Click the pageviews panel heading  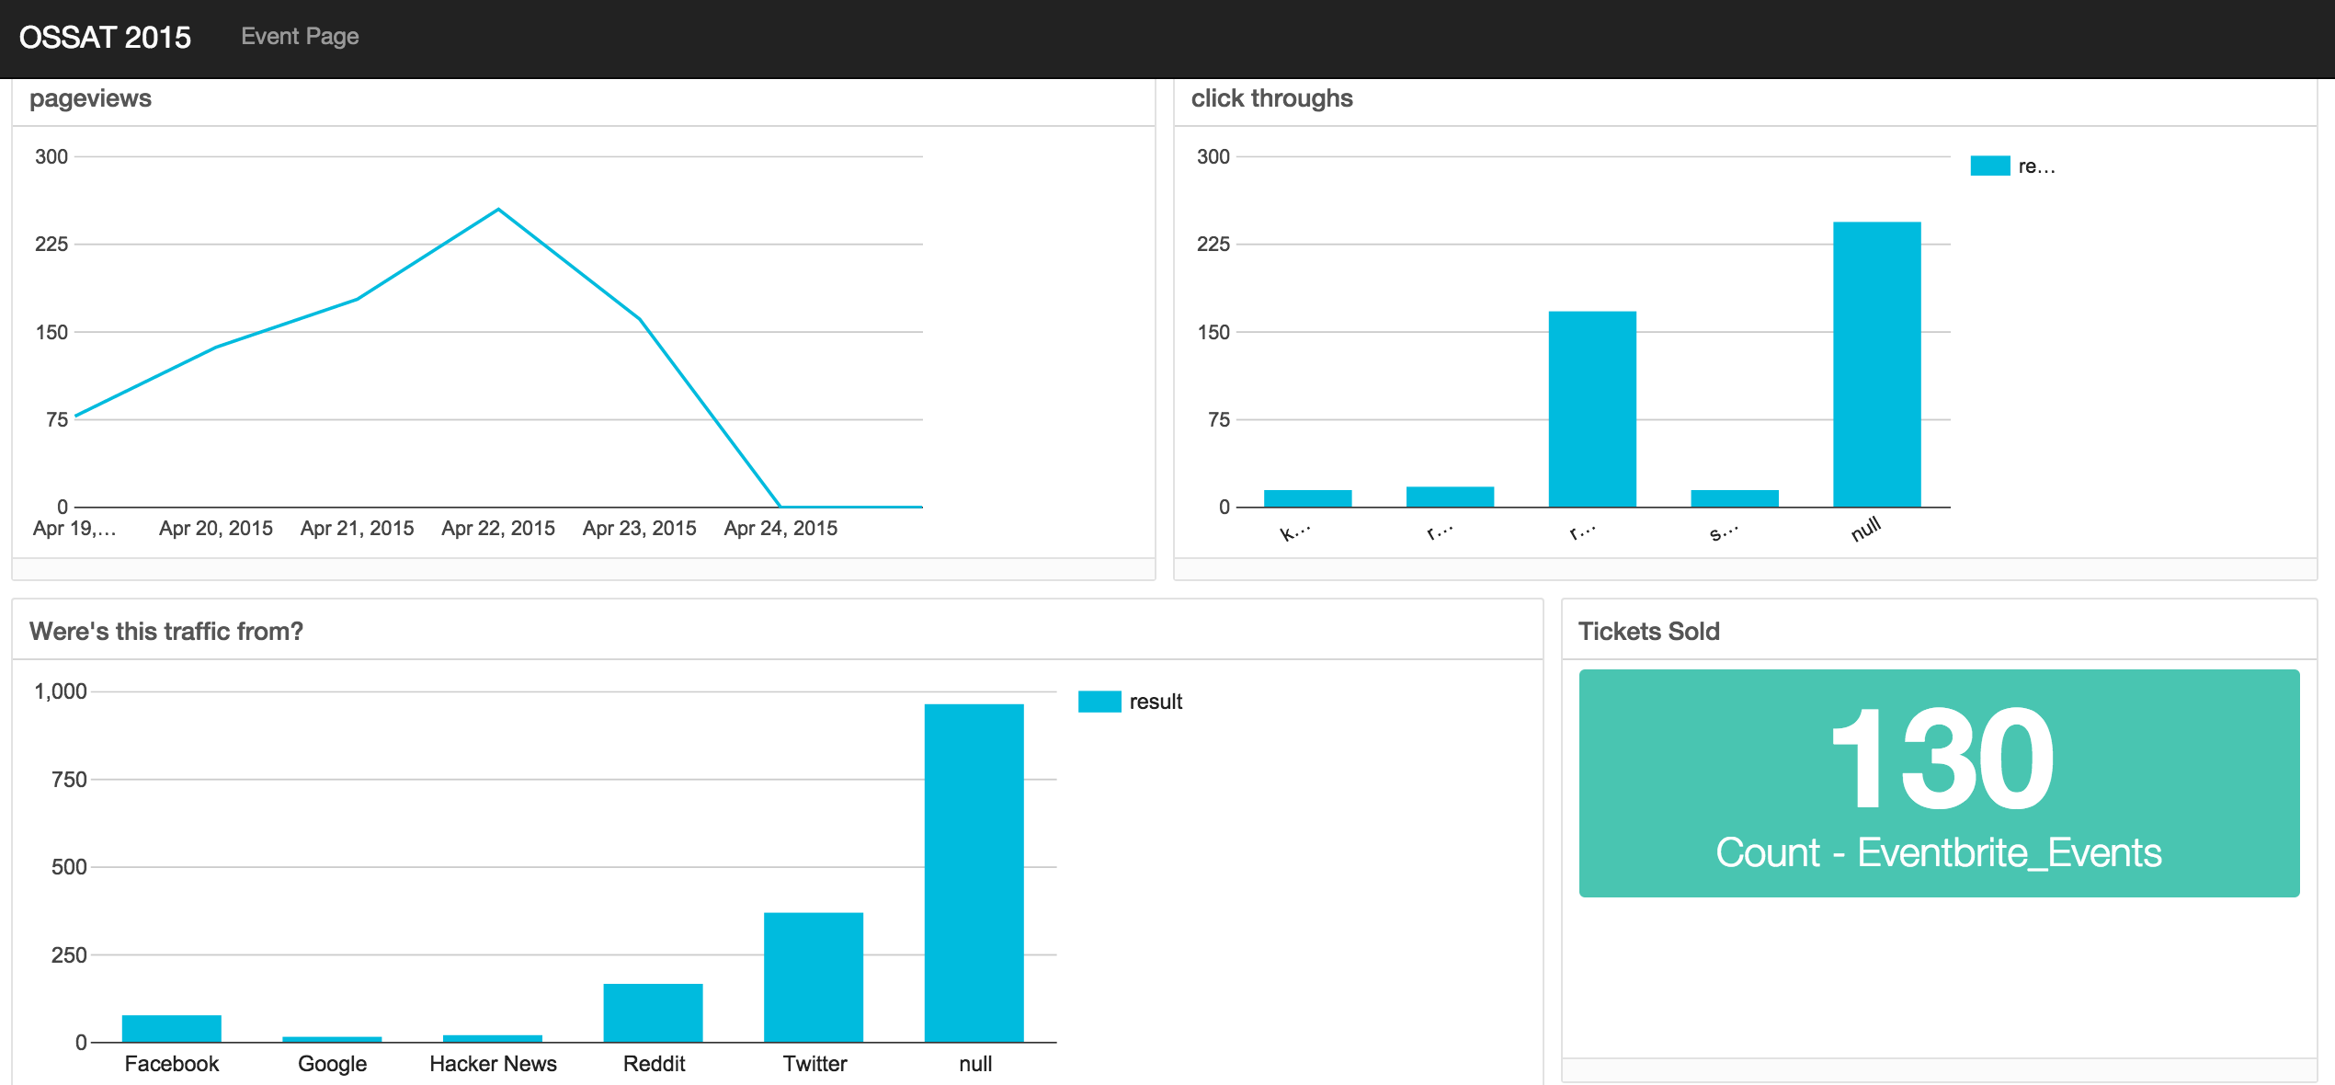tap(90, 98)
